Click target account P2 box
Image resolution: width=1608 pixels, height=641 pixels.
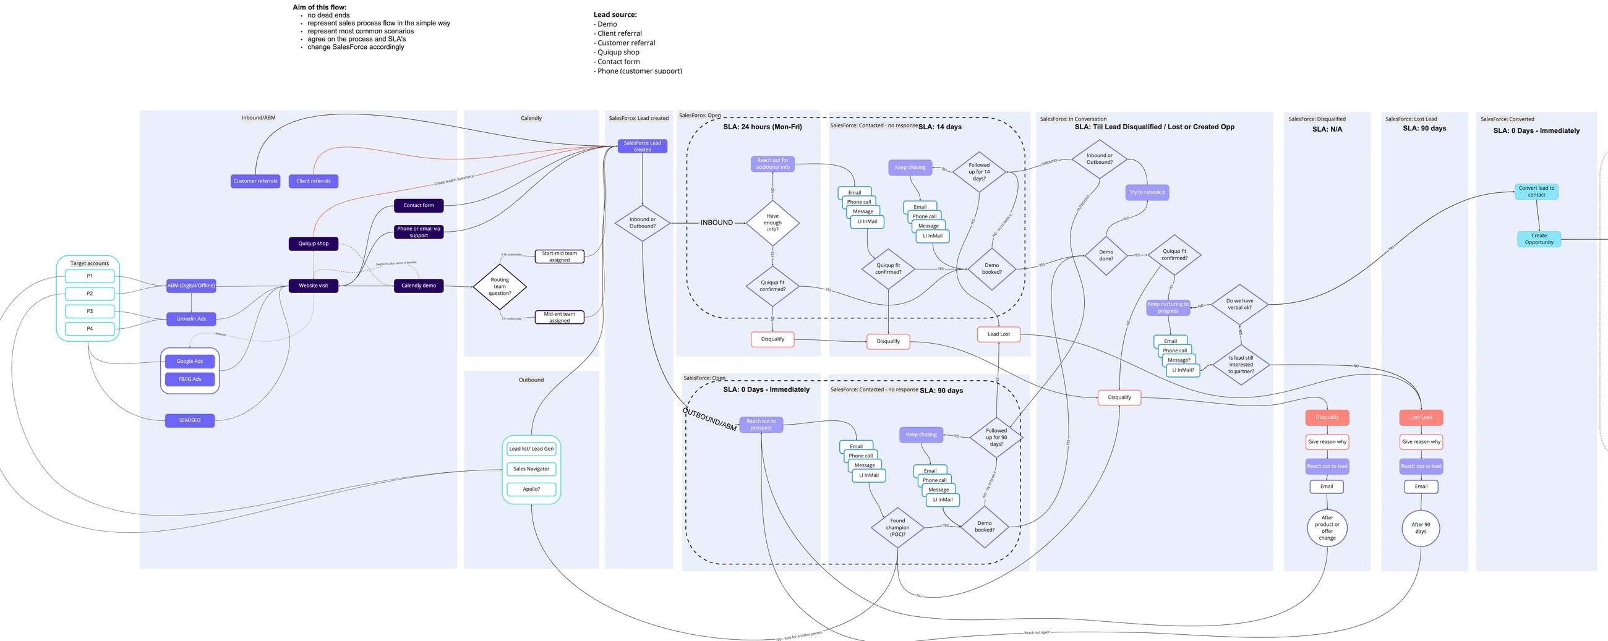click(x=90, y=294)
